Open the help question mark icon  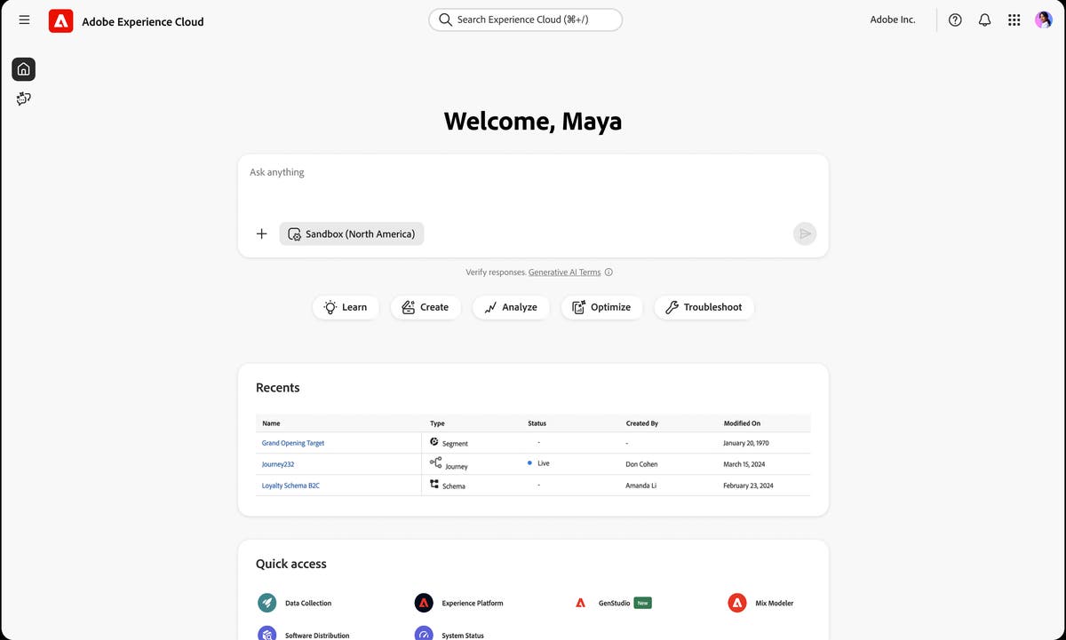coord(954,19)
